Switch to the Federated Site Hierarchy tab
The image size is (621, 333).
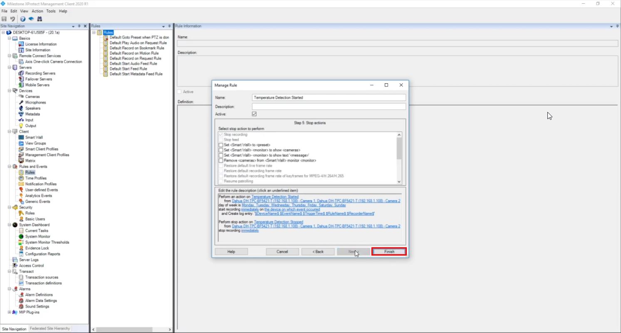point(49,328)
